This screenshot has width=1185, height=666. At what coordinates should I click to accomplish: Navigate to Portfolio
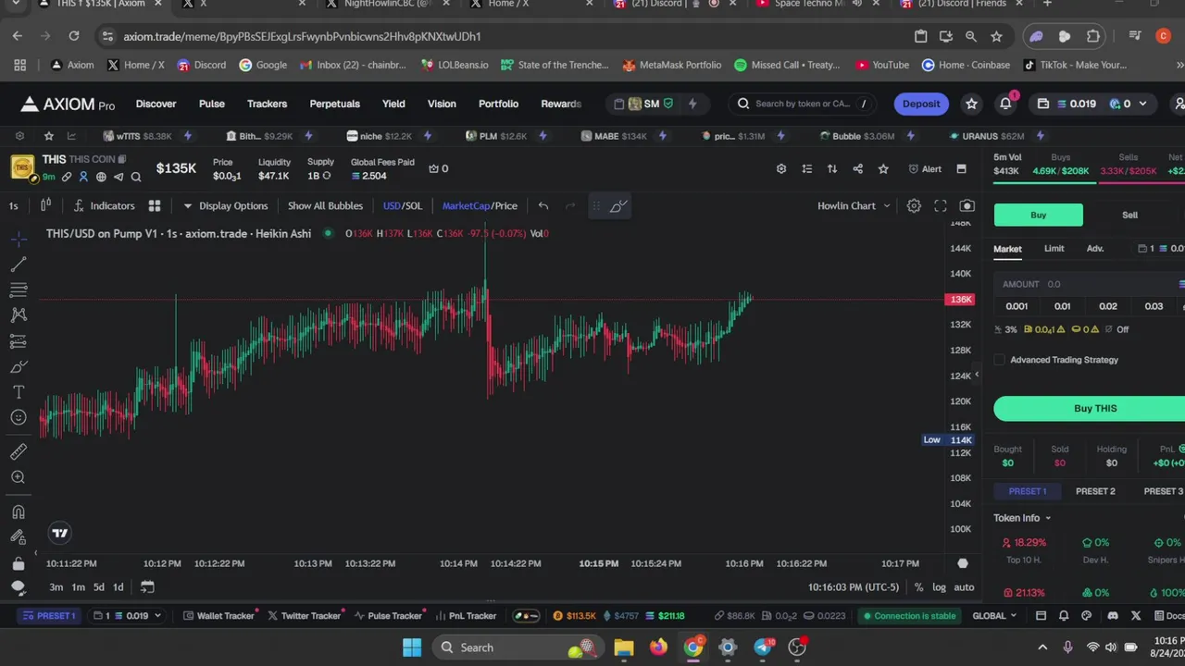click(498, 104)
